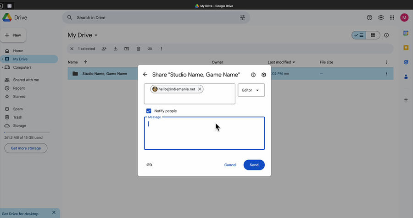The height and width of the screenshot is (218, 413).
Task: Select Studio Name, Game Name folder row
Action: coord(230,74)
